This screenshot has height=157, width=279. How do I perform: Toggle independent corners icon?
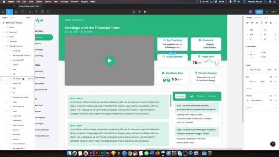click(276, 39)
